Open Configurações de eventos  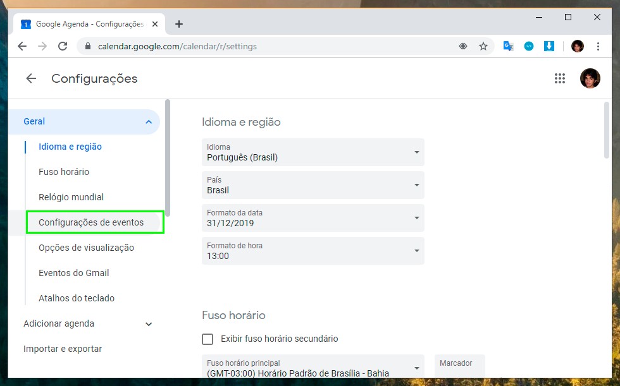[91, 222]
